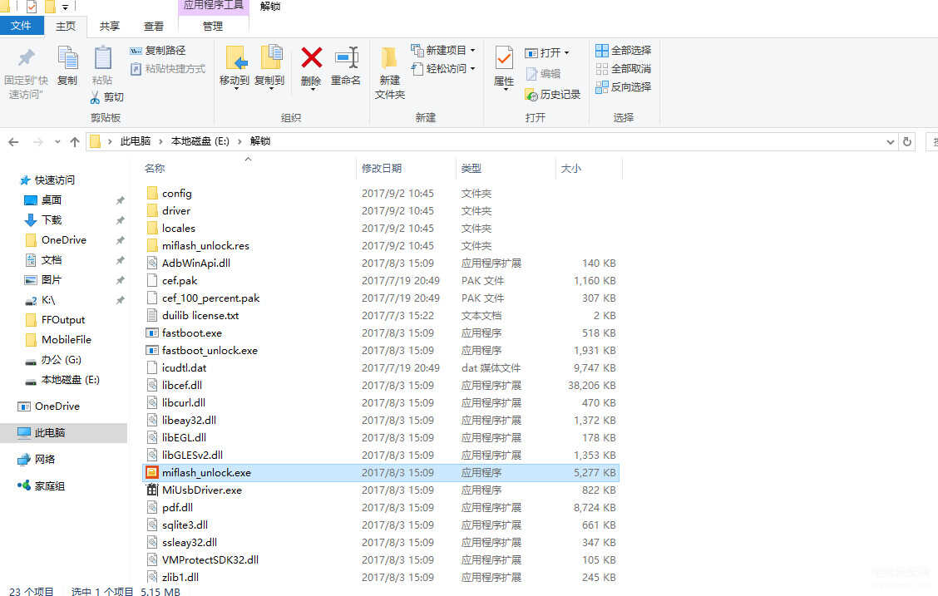
Task: Click Select All (全部选择) button
Action: click(x=624, y=51)
